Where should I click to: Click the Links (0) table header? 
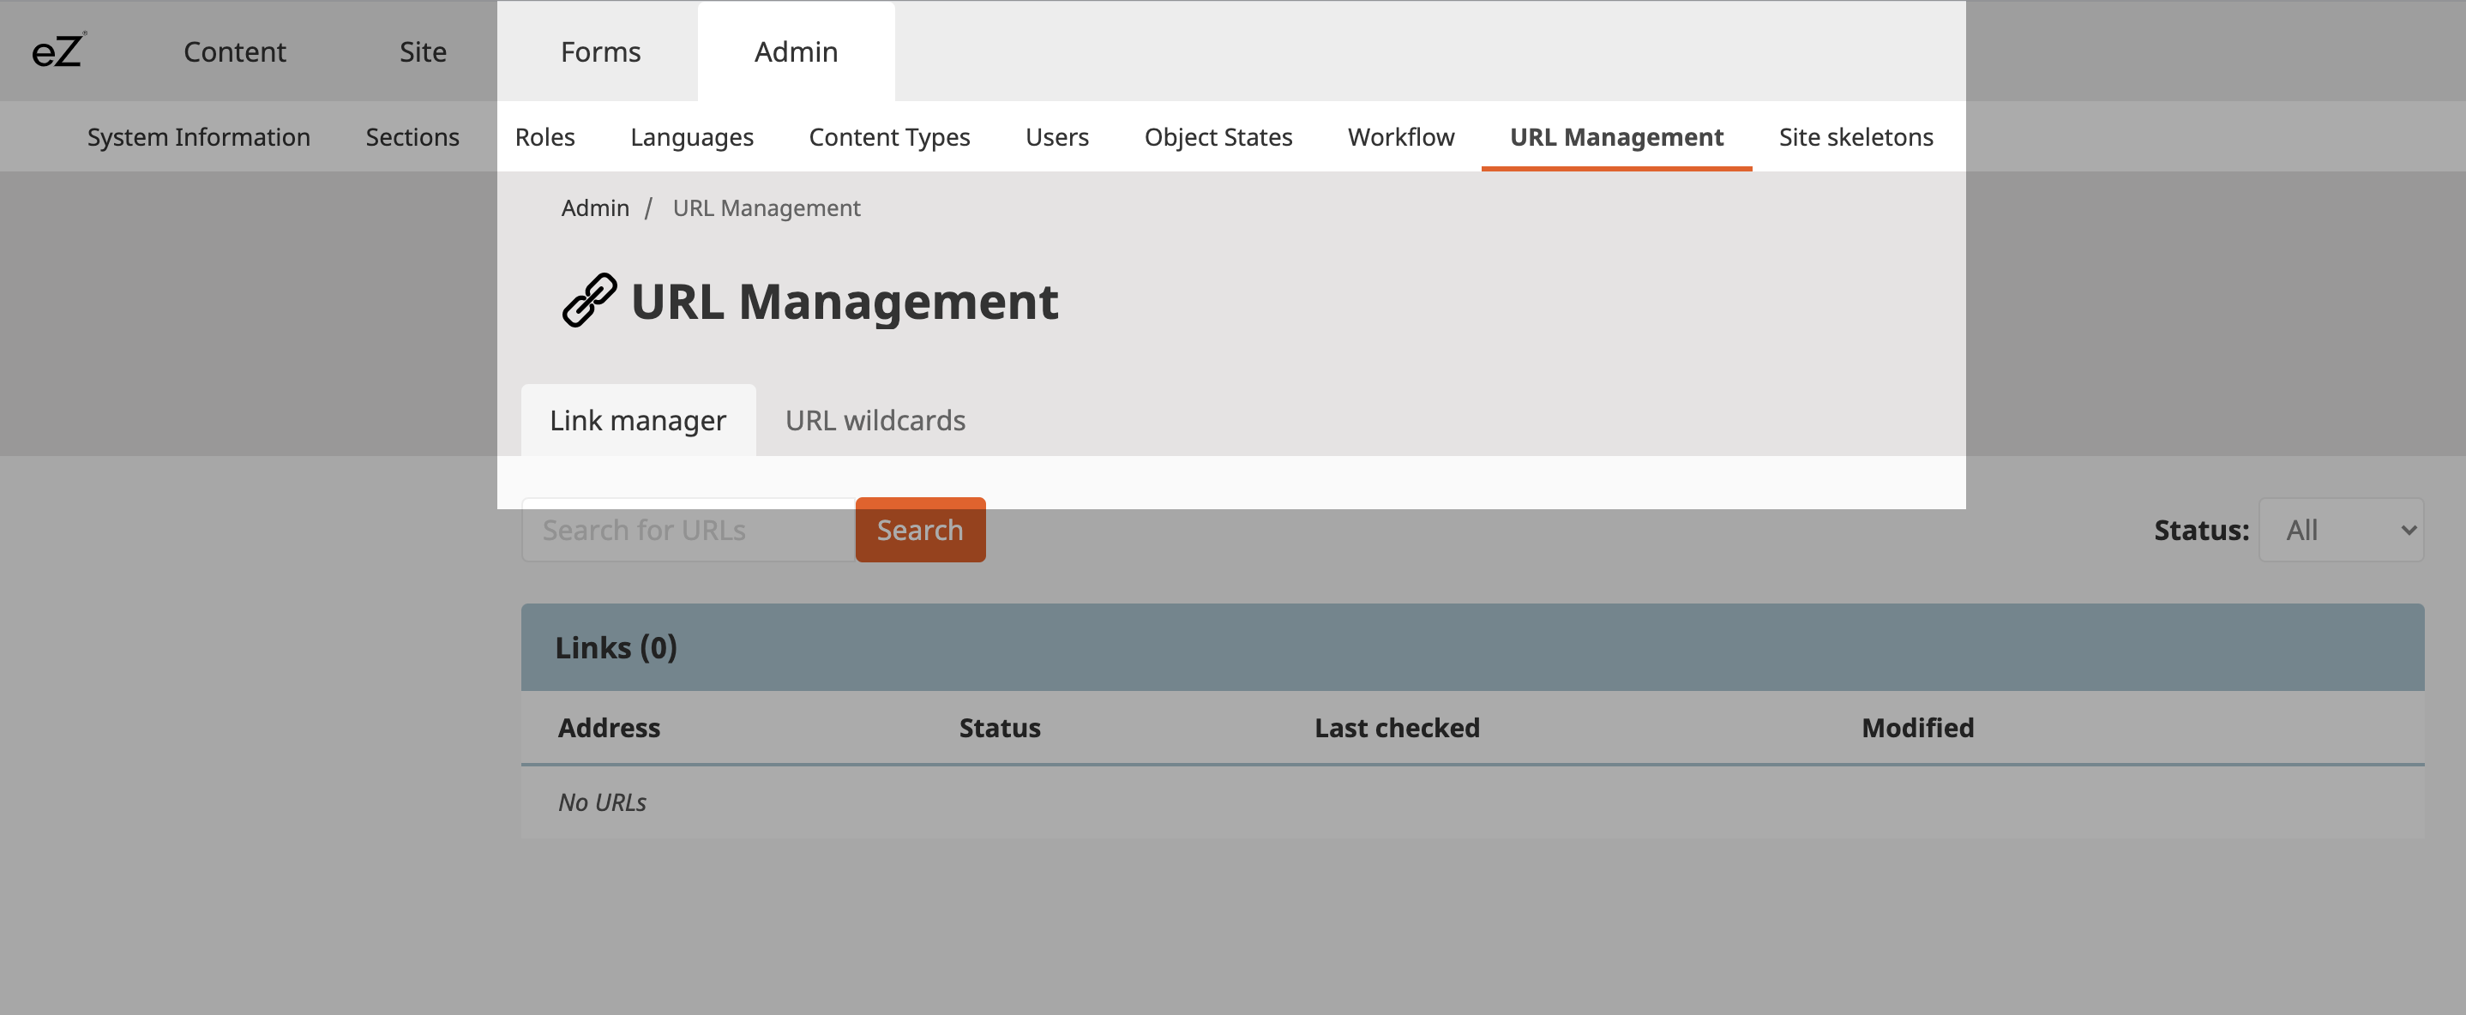tap(1472, 647)
